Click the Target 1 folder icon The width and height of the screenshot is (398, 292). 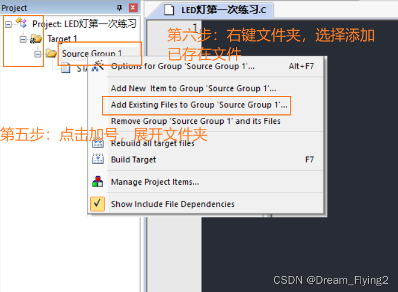pyautogui.click(x=36, y=38)
